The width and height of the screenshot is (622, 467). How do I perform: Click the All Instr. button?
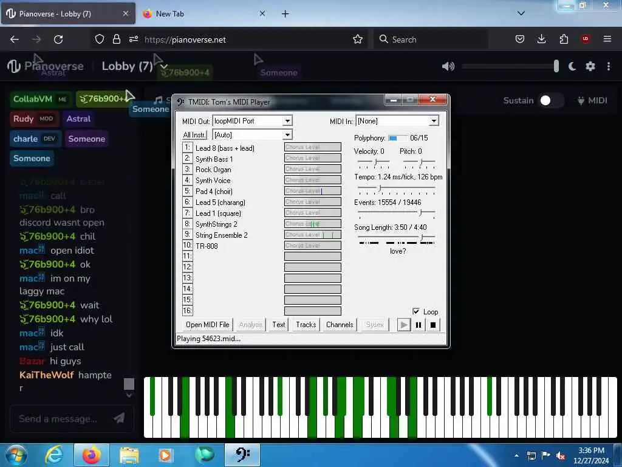point(194,135)
